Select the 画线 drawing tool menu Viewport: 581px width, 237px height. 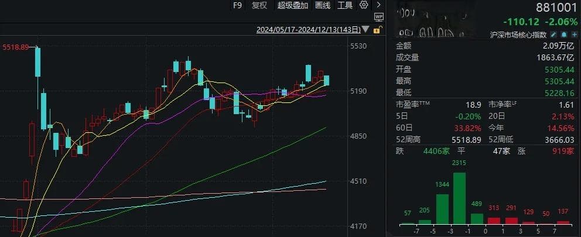323,5
